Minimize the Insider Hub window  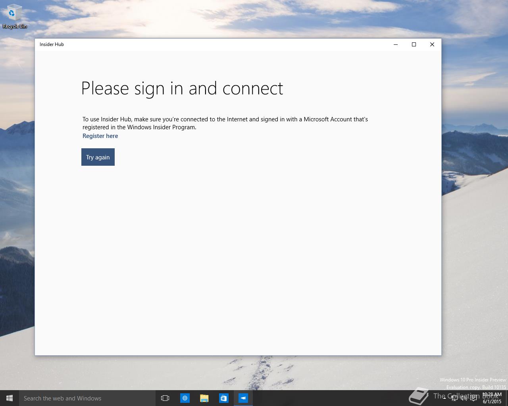[395, 44]
